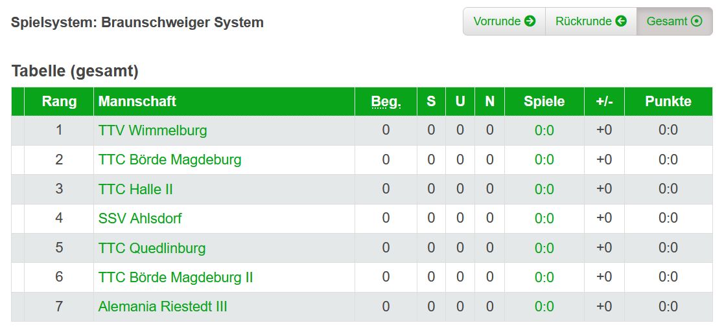Viewport: 724px width, 334px height.
Task: Click SSV Ahlsdorf's Spiele score link
Action: [544, 219]
